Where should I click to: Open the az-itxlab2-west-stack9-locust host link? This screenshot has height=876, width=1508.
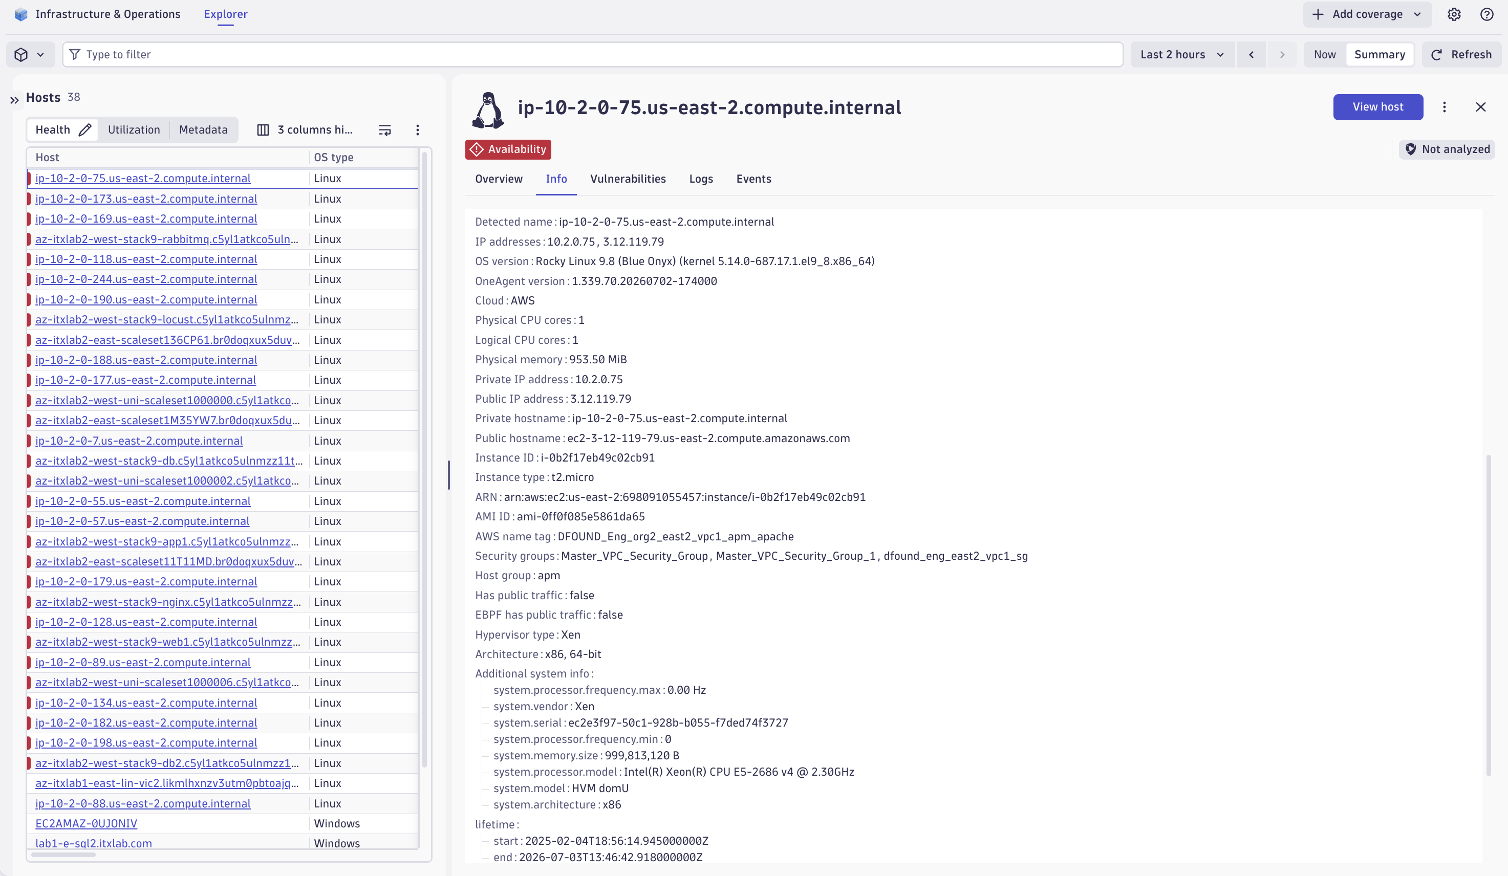tap(167, 319)
